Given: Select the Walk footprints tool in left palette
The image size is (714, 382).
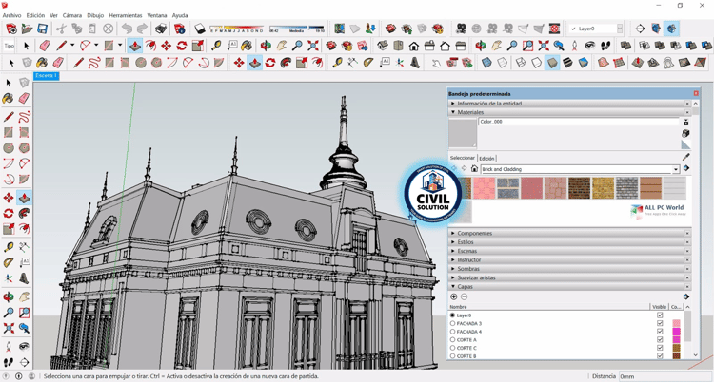Looking at the screenshot, I should (9, 362).
